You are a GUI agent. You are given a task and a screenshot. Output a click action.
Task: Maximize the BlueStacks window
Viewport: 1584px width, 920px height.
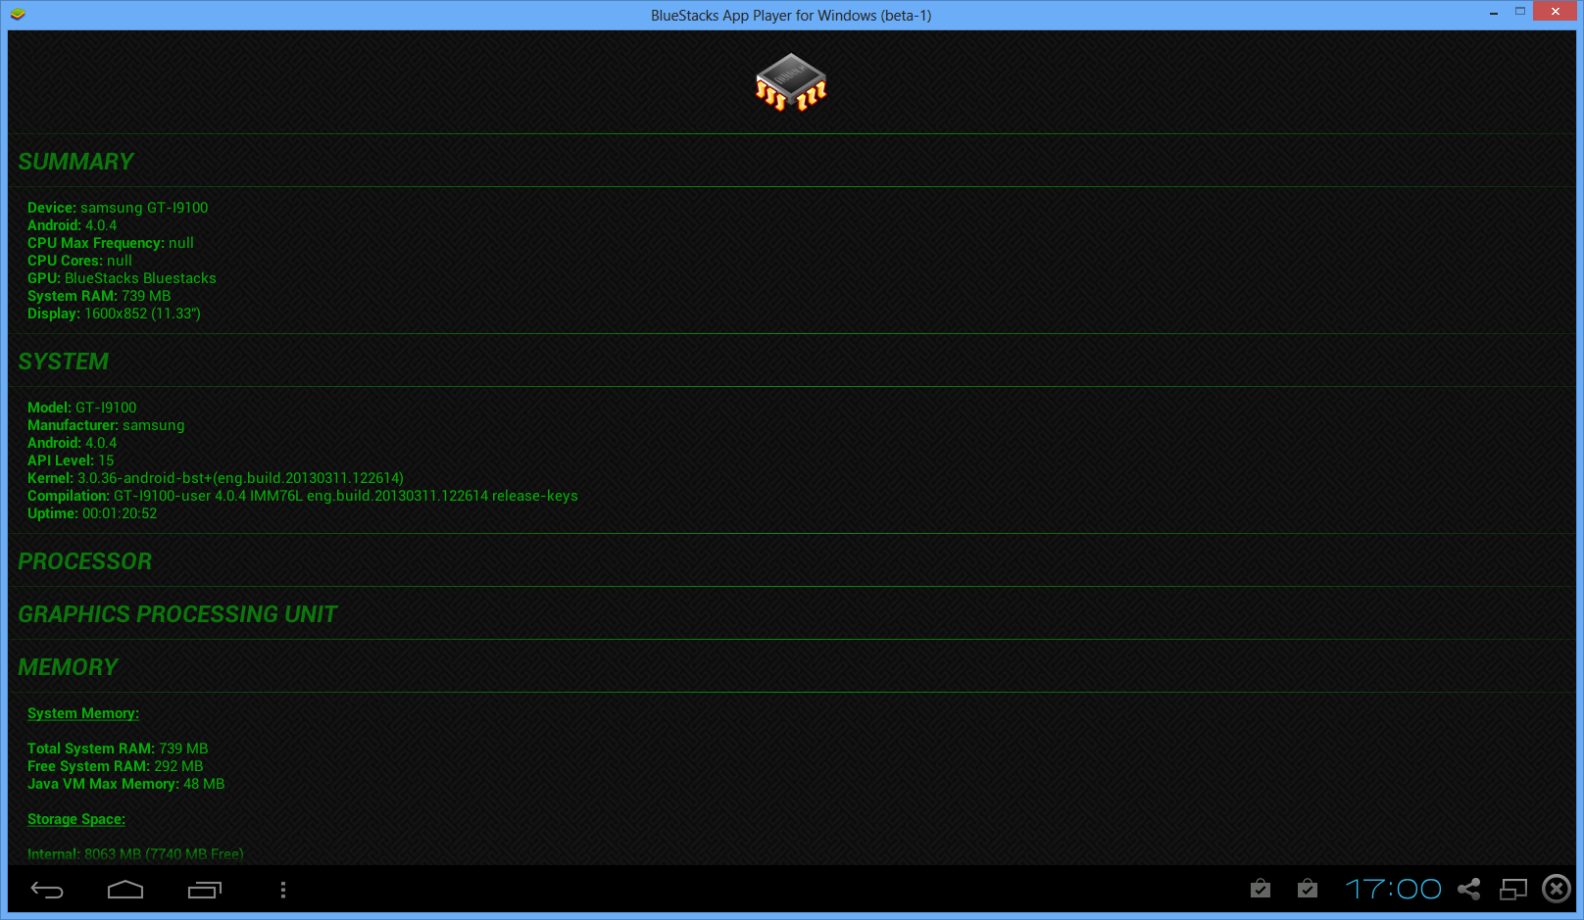pyautogui.click(x=1520, y=12)
